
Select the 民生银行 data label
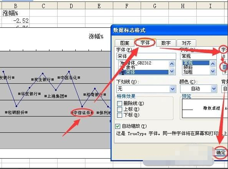click(x=43, y=79)
